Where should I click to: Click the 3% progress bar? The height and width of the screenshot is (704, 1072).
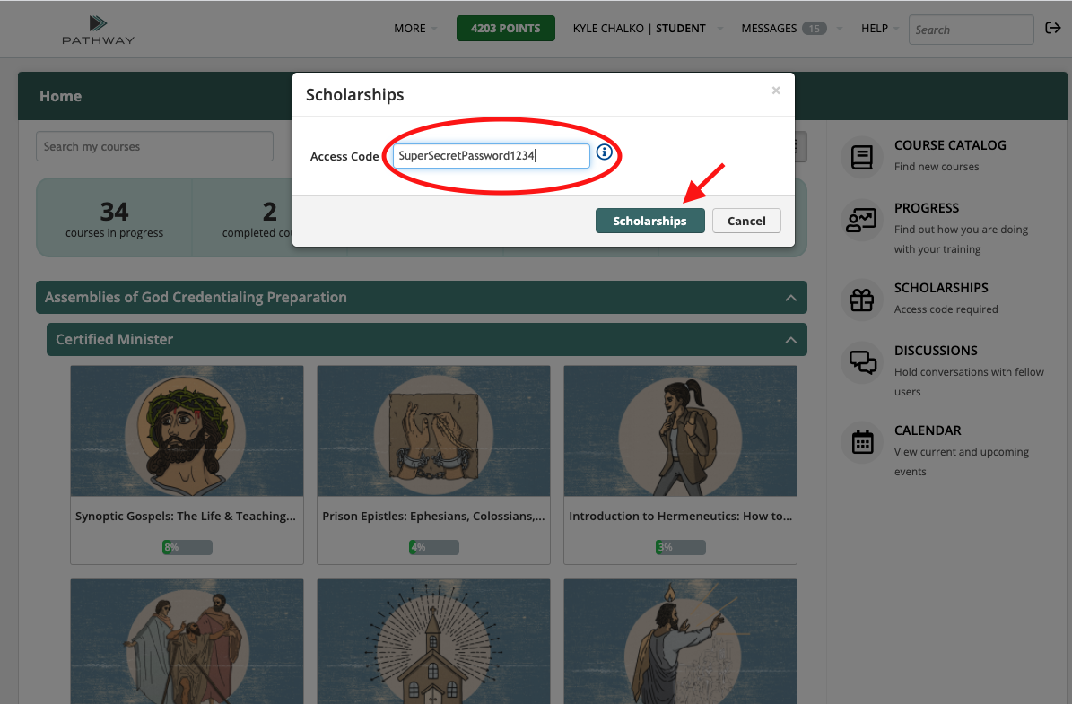click(681, 547)
